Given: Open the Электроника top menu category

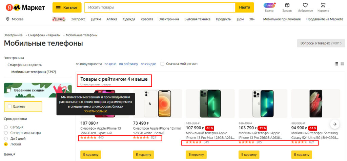Looking at the screenshot, I should pos(169,19).
